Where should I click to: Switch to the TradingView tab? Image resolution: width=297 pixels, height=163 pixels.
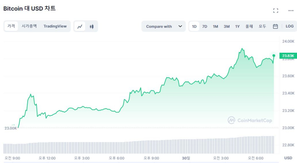(x=55, y=26)
